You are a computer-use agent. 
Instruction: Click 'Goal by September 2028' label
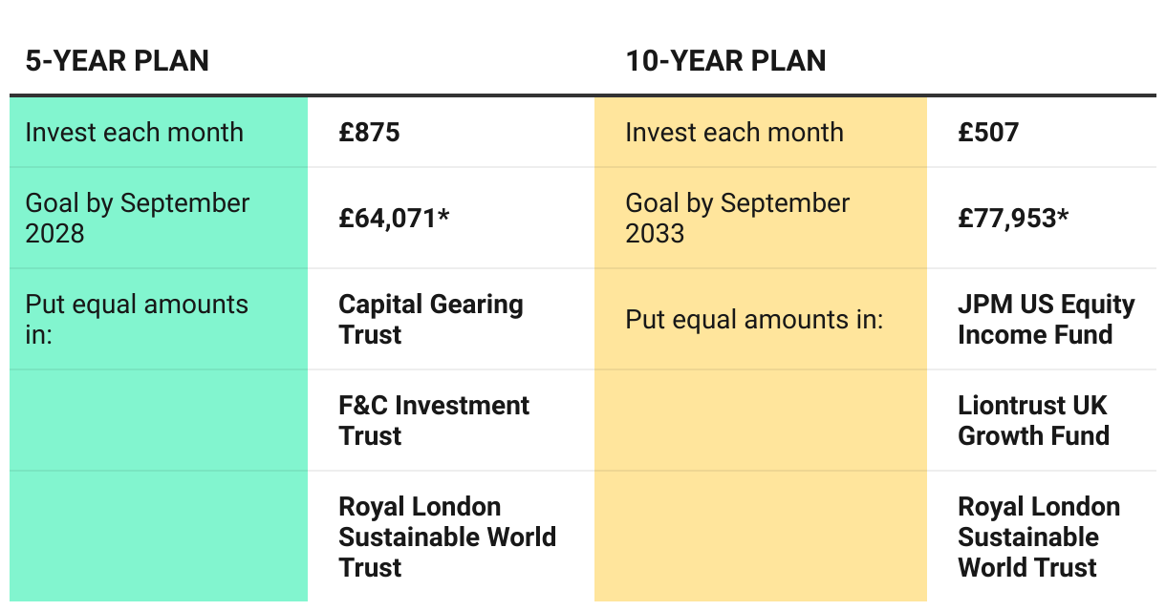137,218
